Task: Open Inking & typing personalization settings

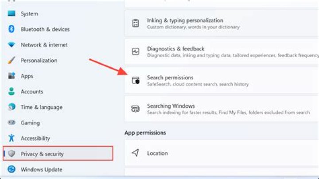Action: (222, 23)
